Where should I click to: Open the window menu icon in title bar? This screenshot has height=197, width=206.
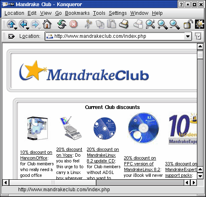pyautogui.click(x=5, y=5)
